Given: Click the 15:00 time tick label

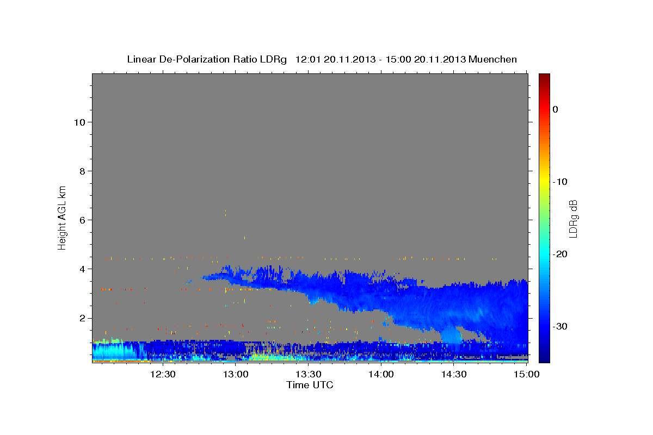Looking at the screenshot, I should [x=527, y=374].
